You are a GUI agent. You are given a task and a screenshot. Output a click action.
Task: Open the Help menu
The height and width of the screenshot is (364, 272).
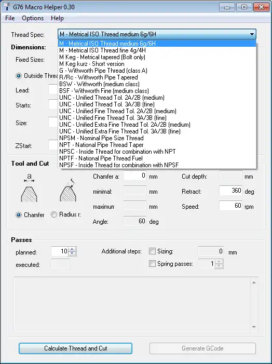tap(57, 18)
